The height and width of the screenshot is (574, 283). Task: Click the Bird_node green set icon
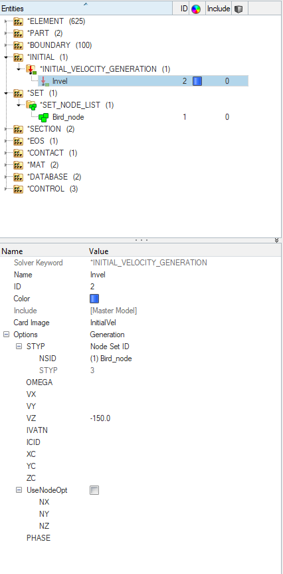(43, 117)
